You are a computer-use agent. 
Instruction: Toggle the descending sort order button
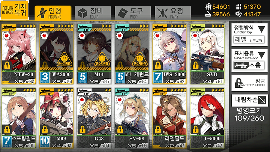250,100
